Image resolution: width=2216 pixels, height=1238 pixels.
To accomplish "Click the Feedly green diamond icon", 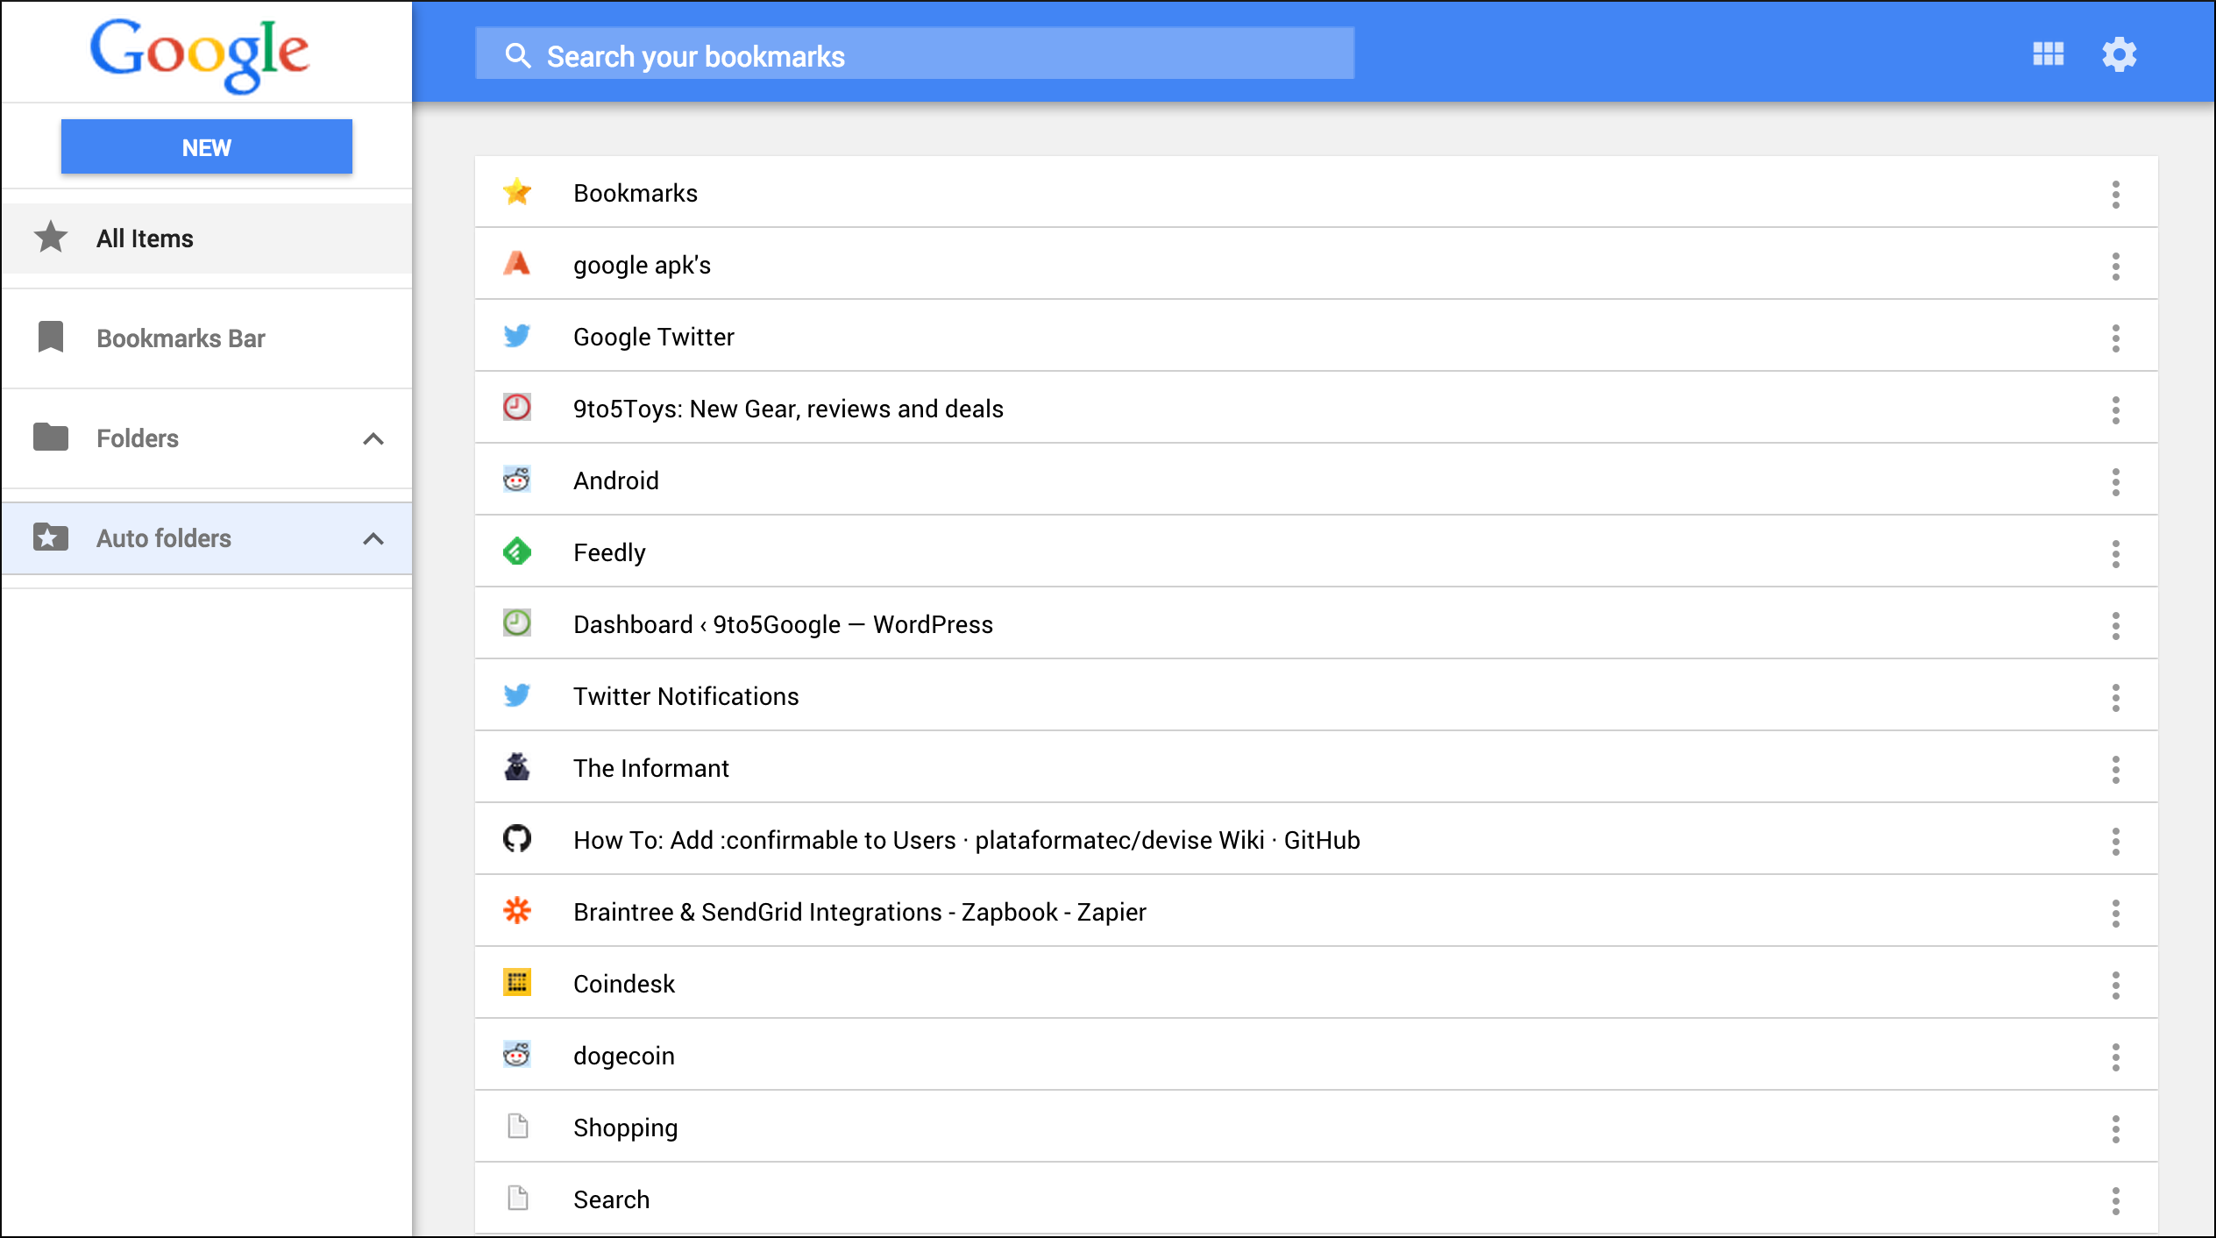I will [x=517, y=551].
